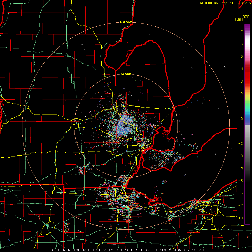The height and width of the screenshot is (252, 252).
Task: Click the -1 value on the color scale
Action: point(241,131)
